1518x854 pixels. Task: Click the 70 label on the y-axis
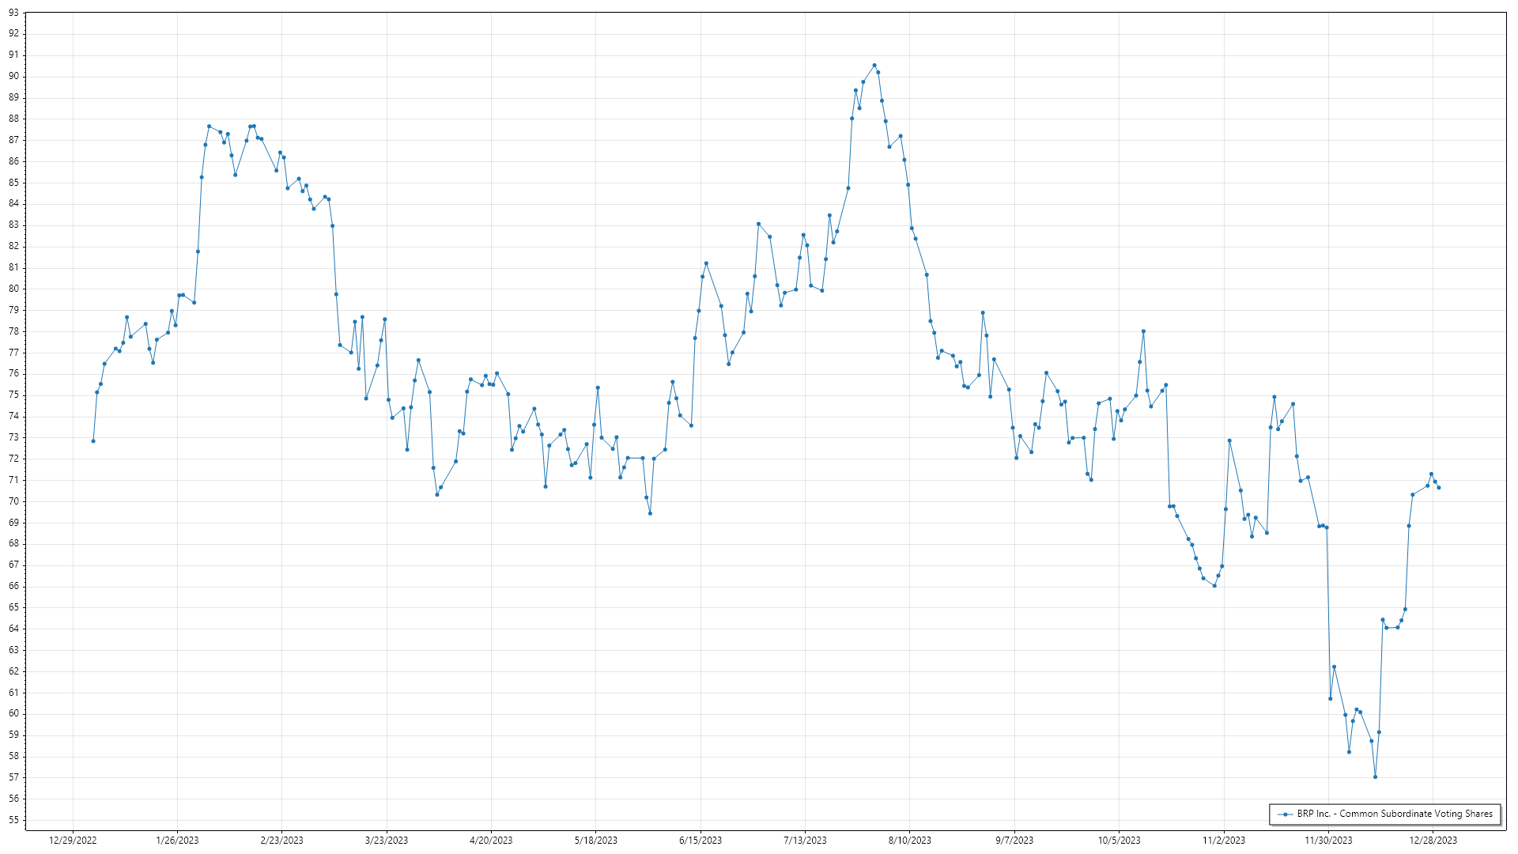tap(13, 501)
